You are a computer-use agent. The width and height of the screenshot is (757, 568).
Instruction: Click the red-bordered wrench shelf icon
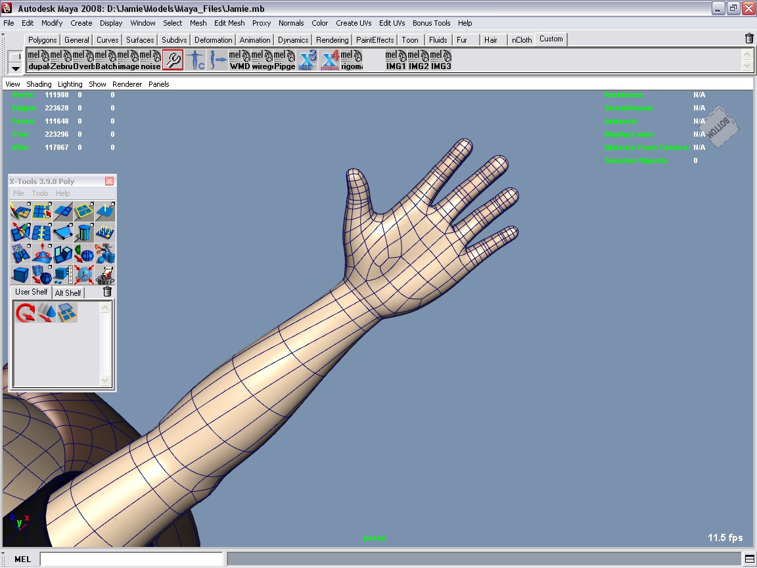(173, 60)
